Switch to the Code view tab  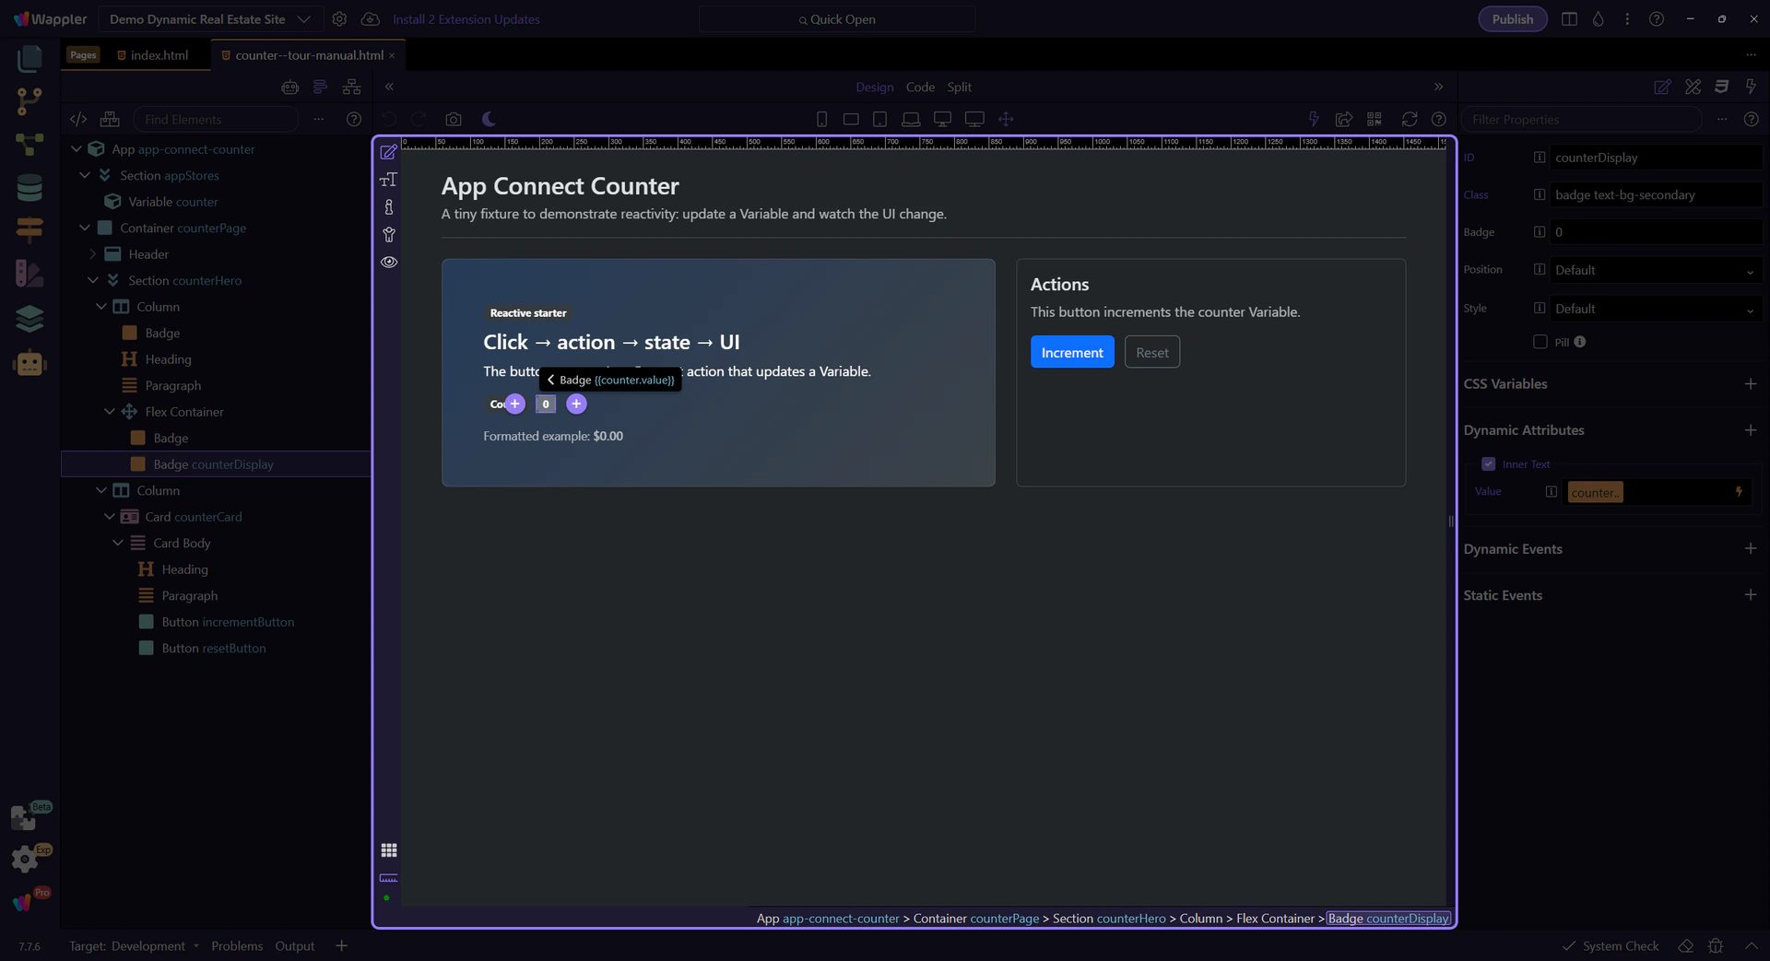click(919, 87)
